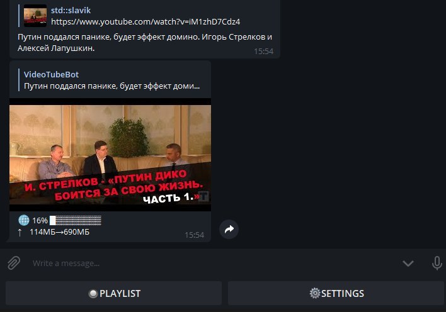Click the upload arrow icon before 114МБ
This screenshot has height=312, width=446.
(x=20, y=233)
